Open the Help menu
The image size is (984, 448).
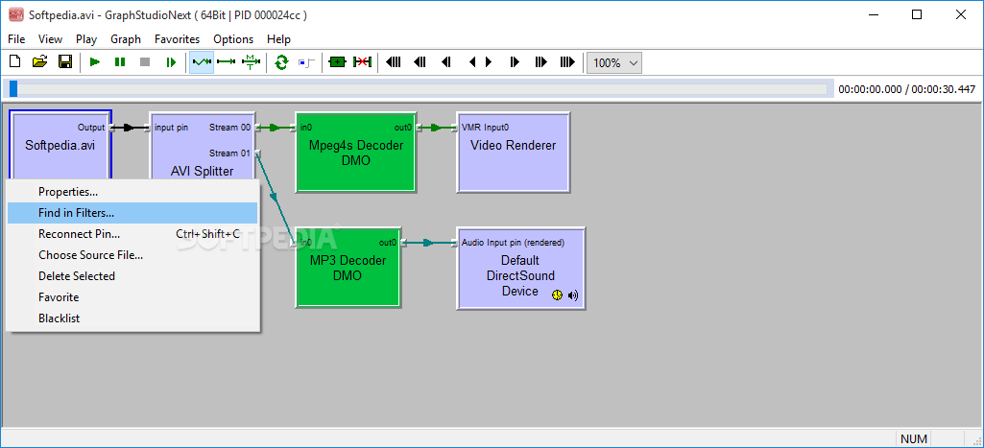click(278, 39)
